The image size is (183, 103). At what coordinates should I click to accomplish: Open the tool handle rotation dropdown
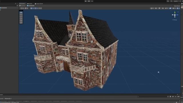tap(26, 8)
